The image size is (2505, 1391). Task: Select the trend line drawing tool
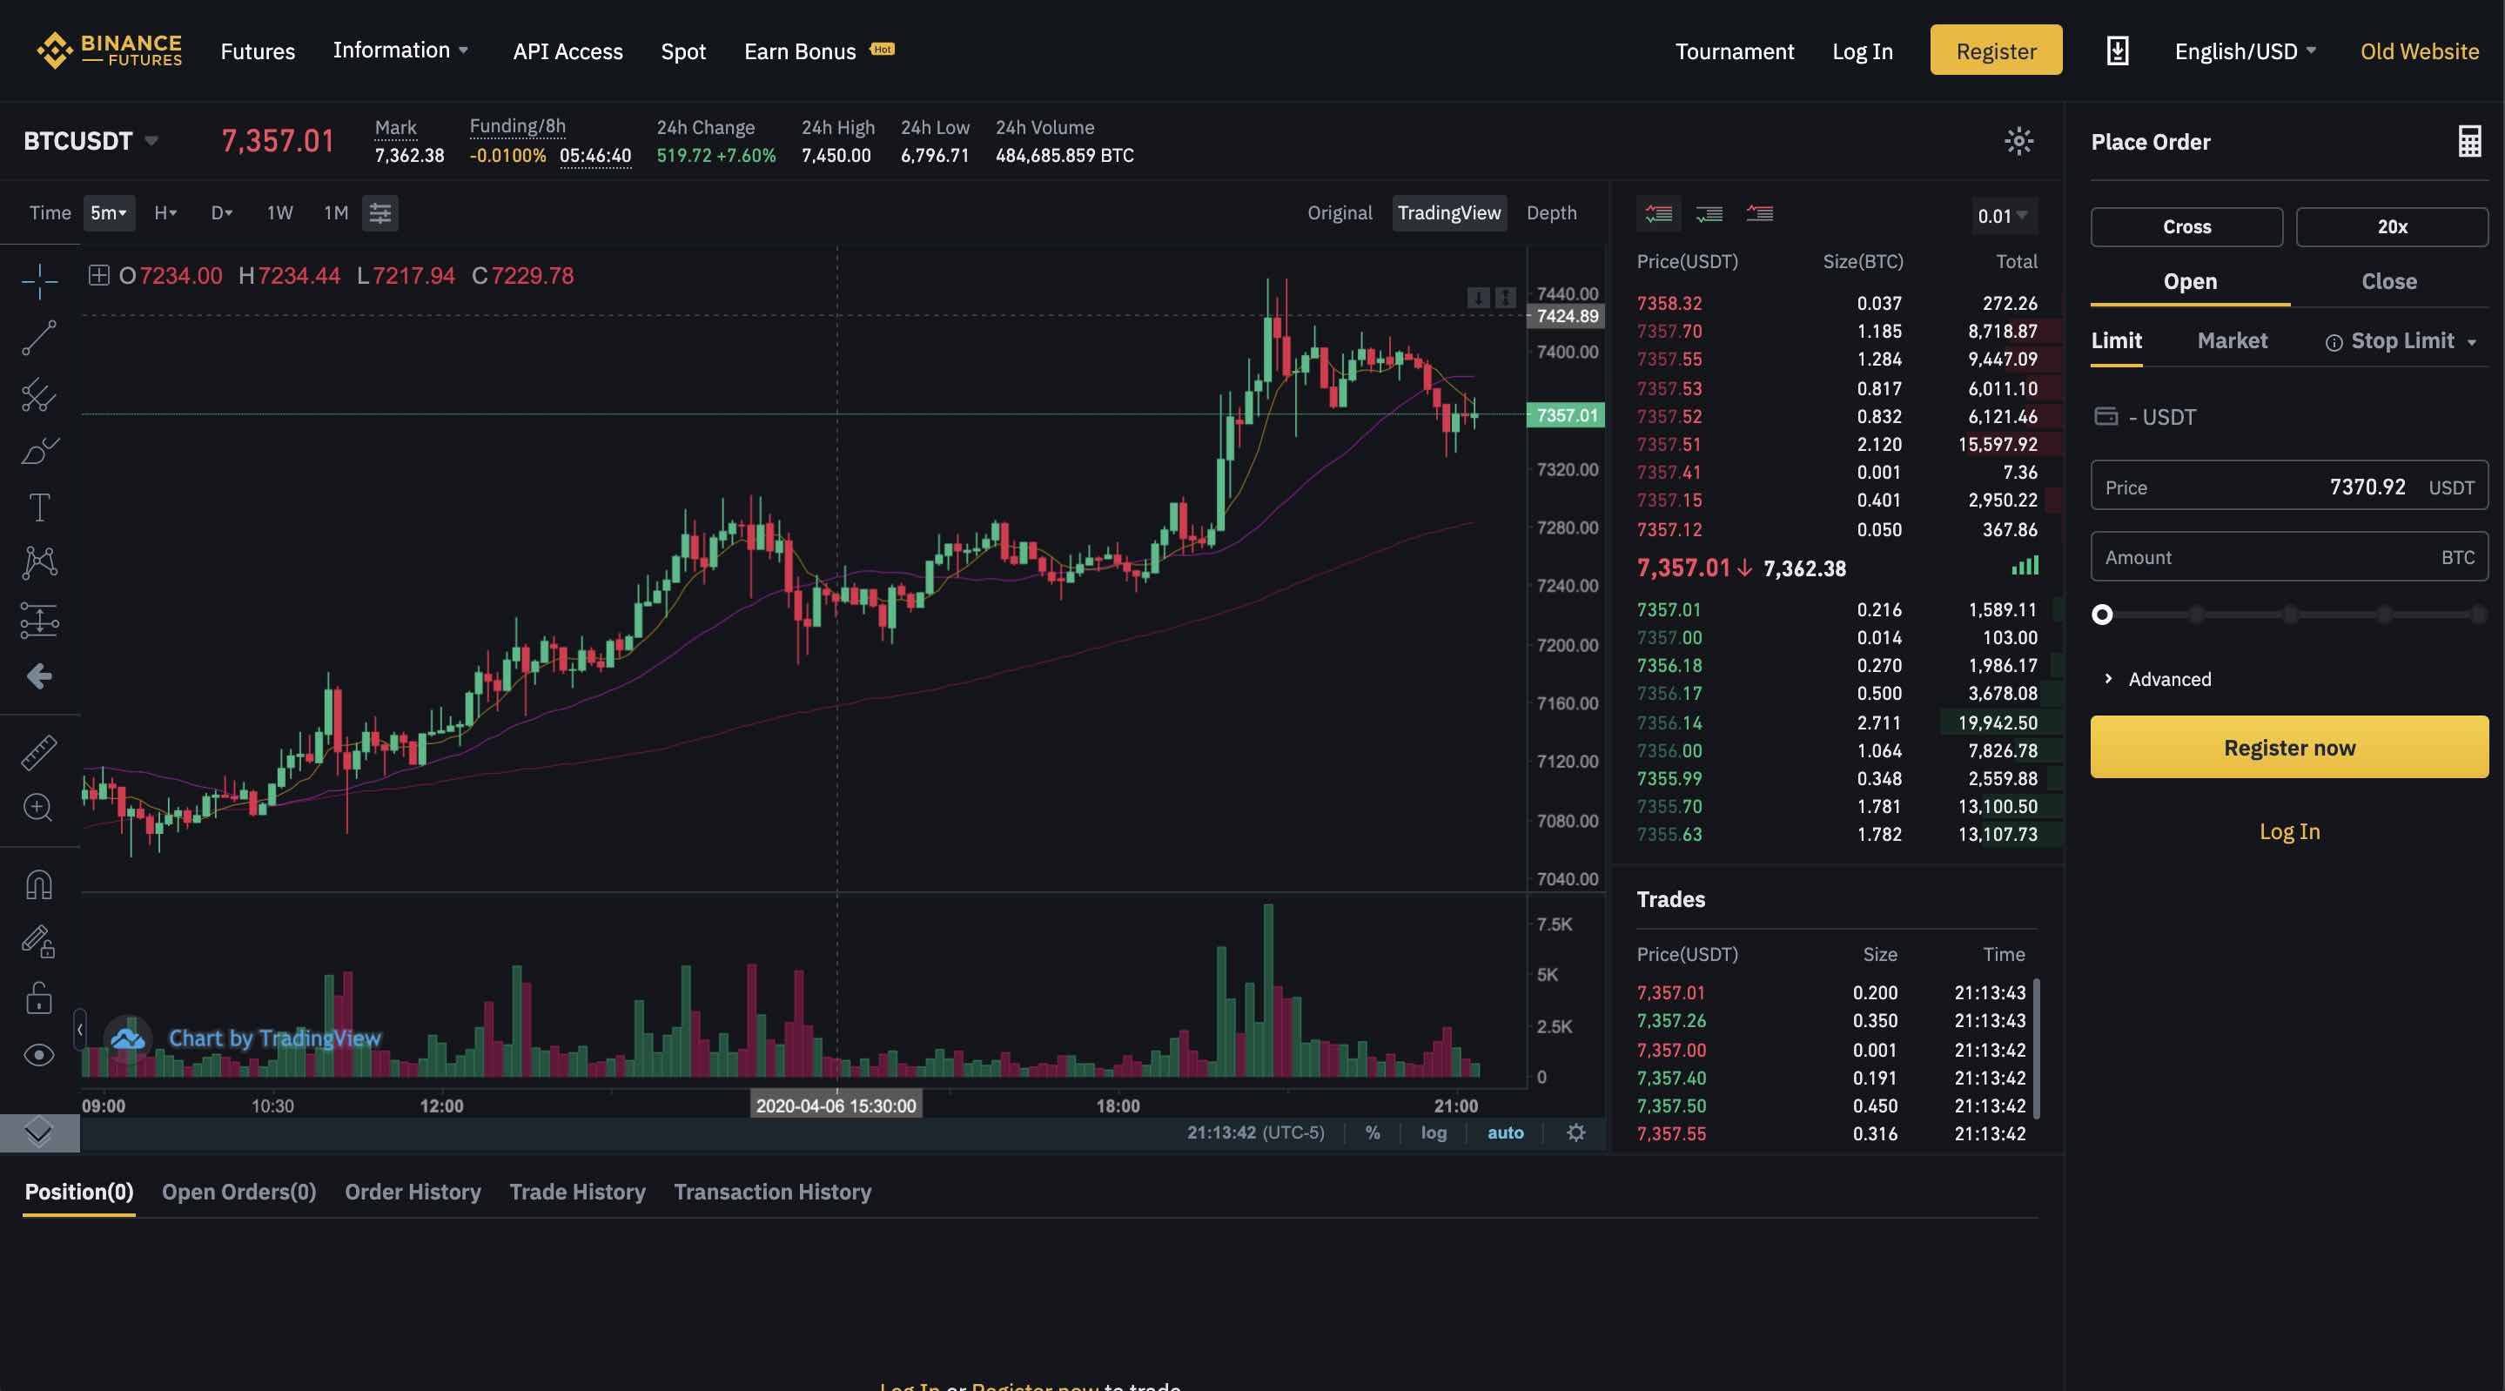[39, 338]
